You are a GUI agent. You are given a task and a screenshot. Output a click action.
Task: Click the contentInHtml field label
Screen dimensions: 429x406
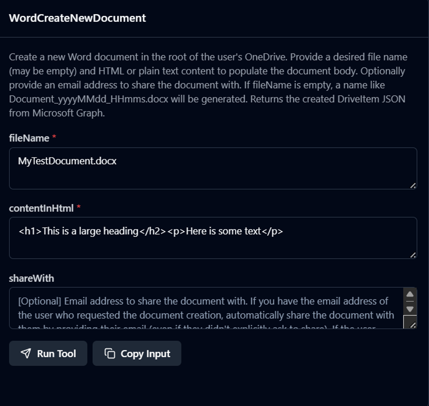coord(41,208)
